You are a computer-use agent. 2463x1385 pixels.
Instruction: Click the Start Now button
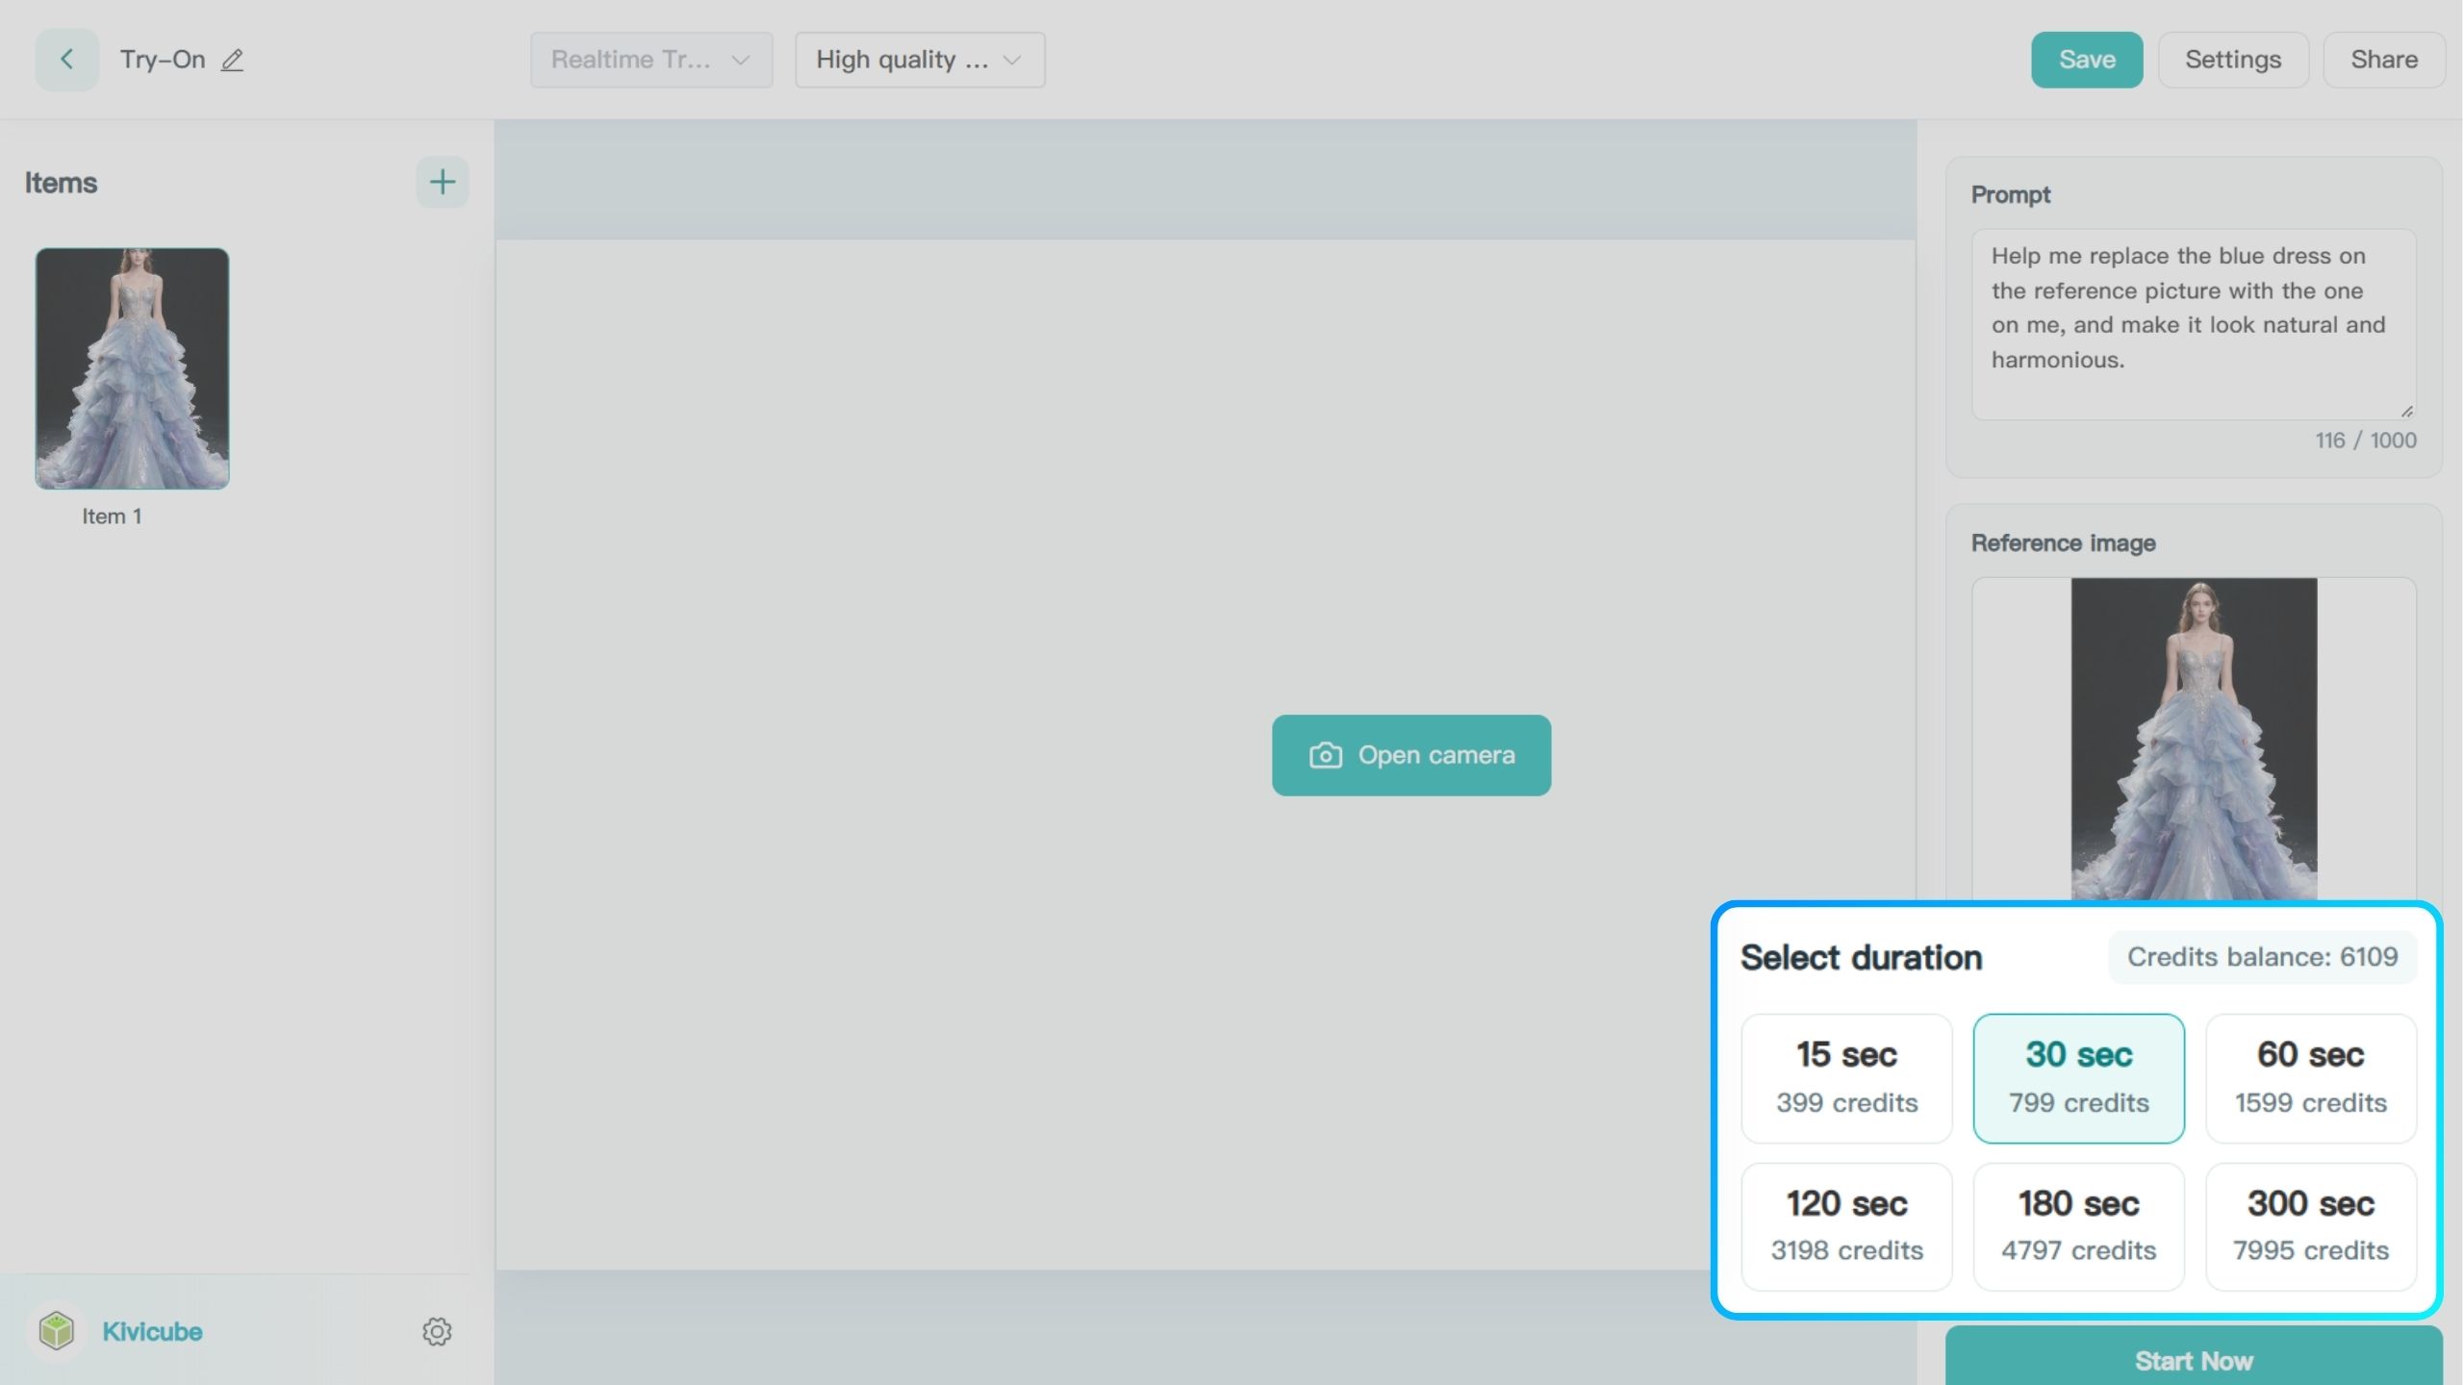tap(2194, 1358)
